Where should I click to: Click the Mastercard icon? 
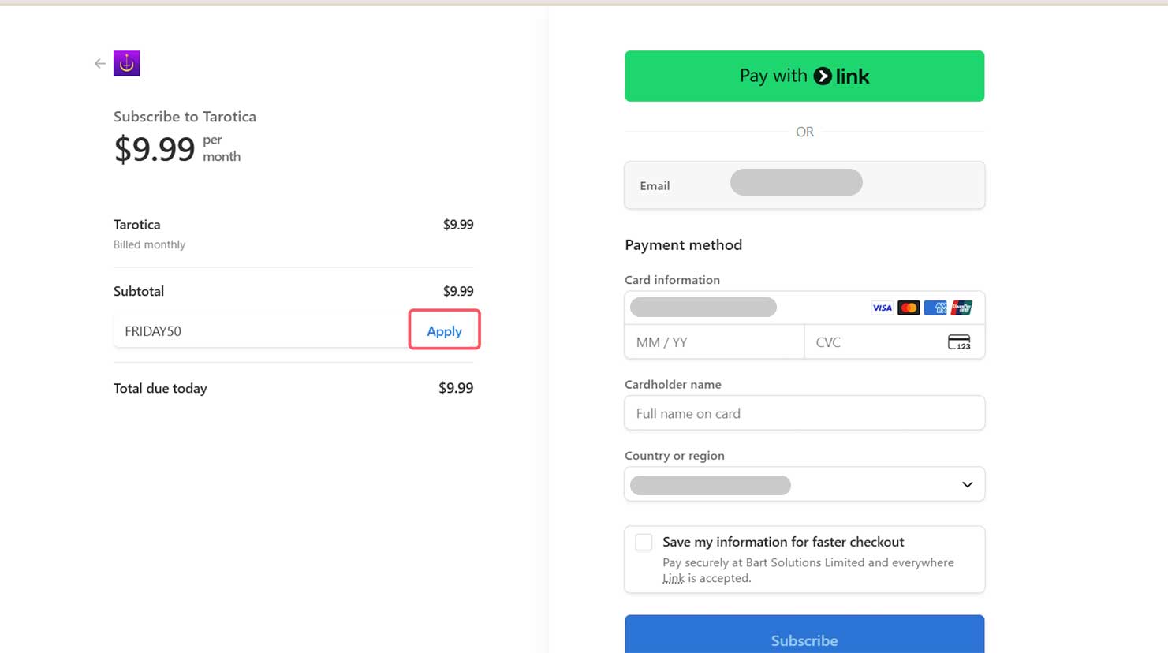point(909,308)
